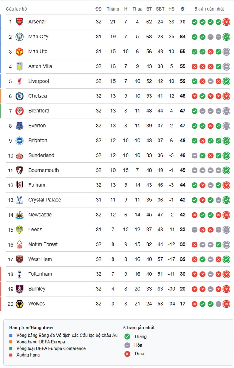Image resolution: width=234 pixels, height=368 pixels.
Task: Open the Brentford team name link
Action: [x=39, y=111]
